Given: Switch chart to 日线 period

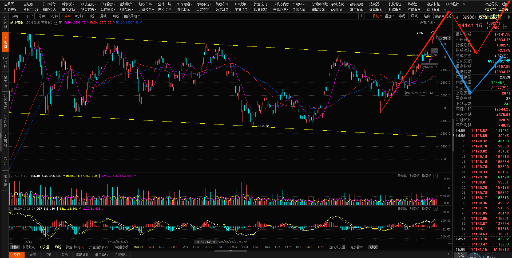Looking at the screenshot, I should click(x=91, y=16).
